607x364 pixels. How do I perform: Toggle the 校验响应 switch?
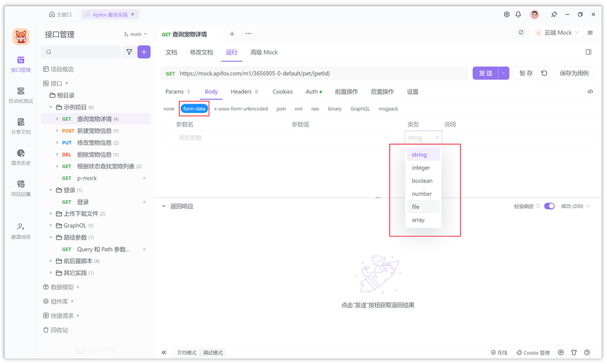[549, 206]
